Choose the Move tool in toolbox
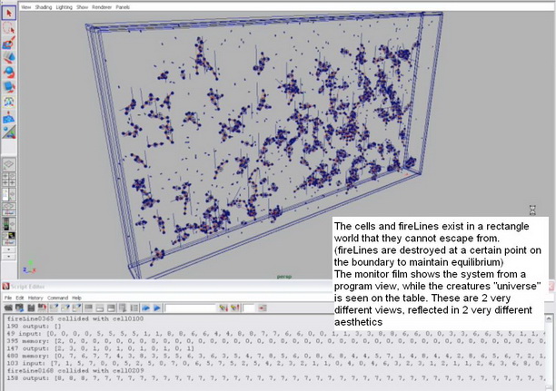This screenshot has height=391, width=556. 8,57
